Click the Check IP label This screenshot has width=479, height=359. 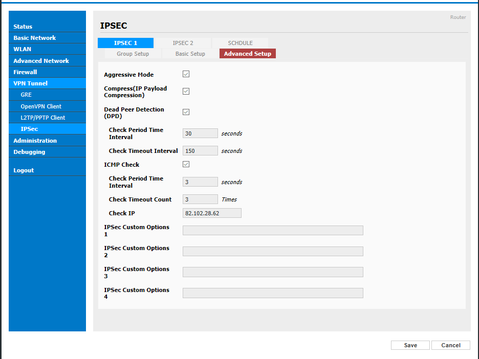122,213
